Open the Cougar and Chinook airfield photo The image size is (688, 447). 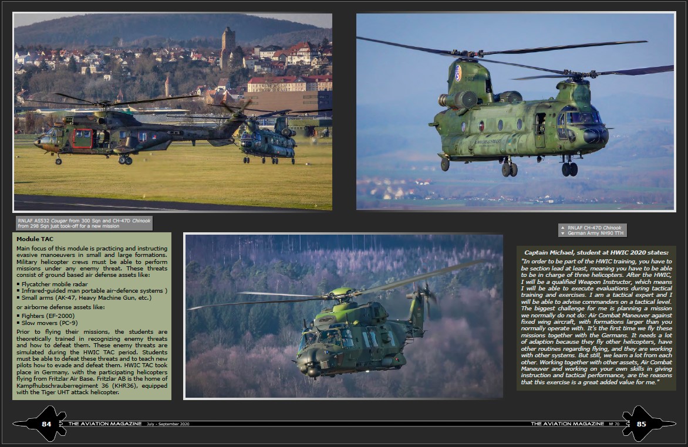click(173, 112)
